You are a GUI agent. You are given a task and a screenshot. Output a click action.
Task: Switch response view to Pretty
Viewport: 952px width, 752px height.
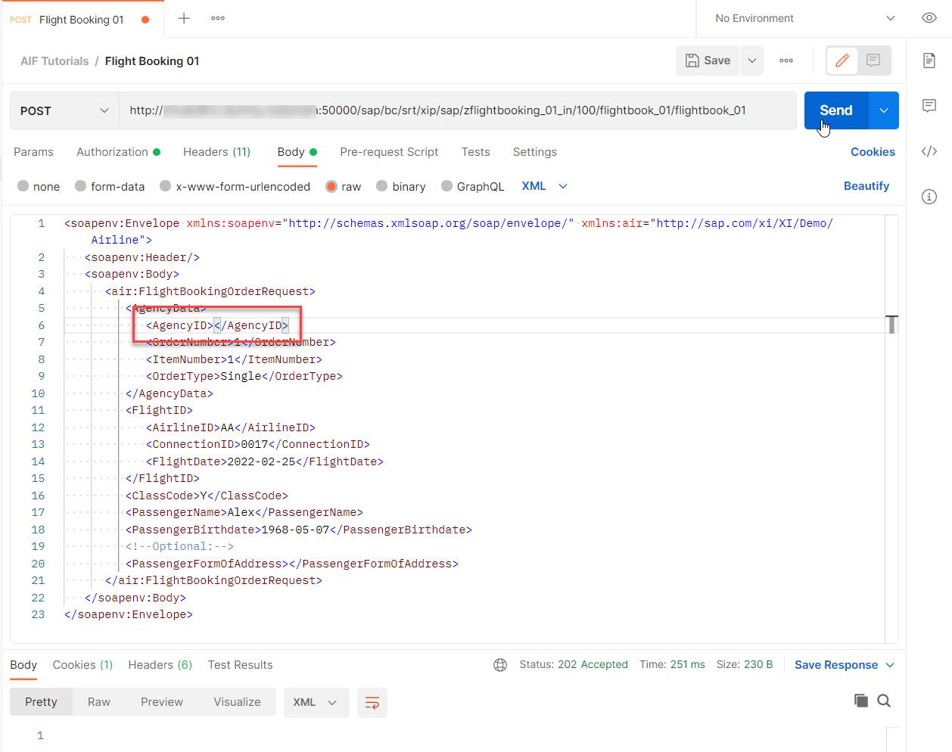[41, 702]
